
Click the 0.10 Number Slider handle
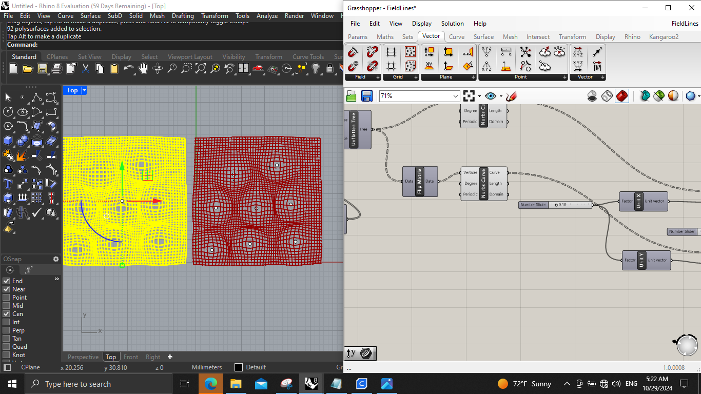(556, 205)
